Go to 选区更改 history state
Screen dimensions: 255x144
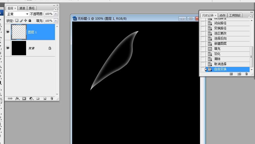pyautogui.click(x=228, y=33)
